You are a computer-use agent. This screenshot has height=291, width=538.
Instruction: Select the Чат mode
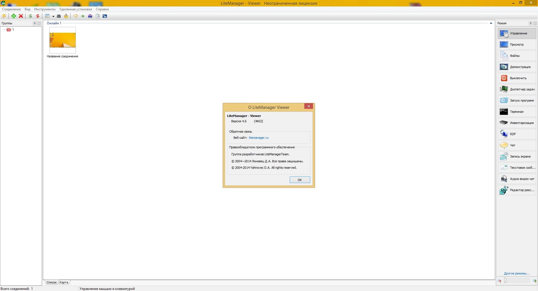pos(517,145)
